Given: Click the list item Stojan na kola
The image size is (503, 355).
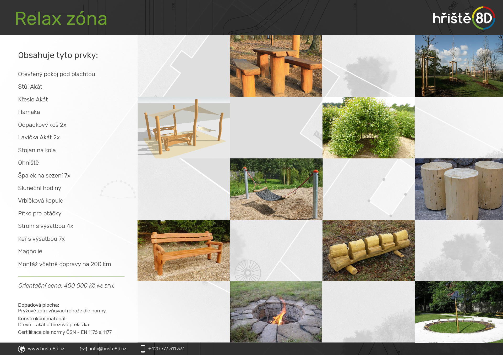Looking at the screenshot, I should [x=37, y=150].
